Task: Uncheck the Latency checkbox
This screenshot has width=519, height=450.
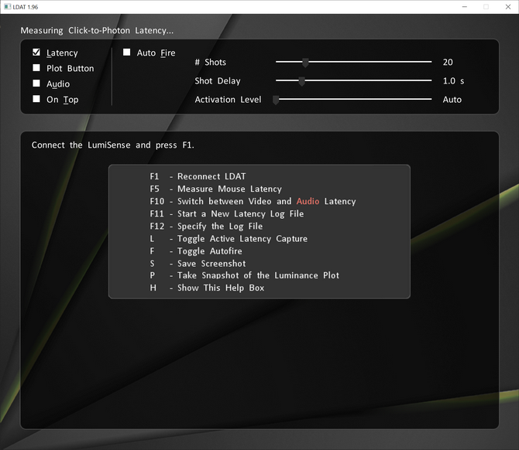Action: click(36, 53)
